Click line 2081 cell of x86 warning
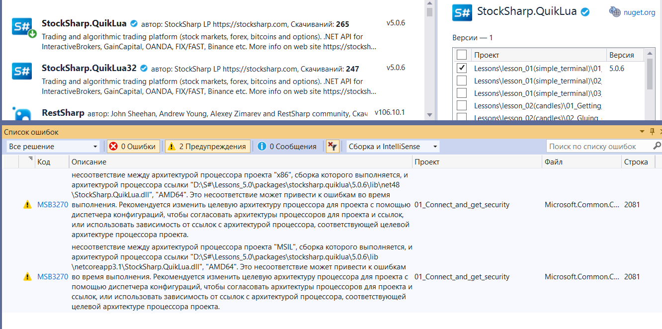The height and width of the screenshot is (329, 662). click(x=632, y=204)
